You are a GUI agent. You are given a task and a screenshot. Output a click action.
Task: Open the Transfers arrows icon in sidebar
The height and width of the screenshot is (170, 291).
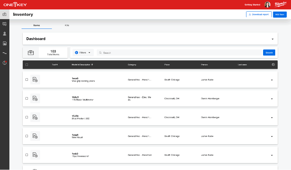coord(5,53)
